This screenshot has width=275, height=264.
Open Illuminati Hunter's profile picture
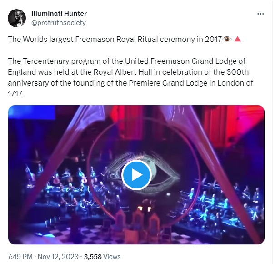(x=17, y=18)
